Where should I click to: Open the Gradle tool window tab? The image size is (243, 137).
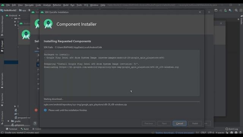pyautogui.click(x=241, y=20)
